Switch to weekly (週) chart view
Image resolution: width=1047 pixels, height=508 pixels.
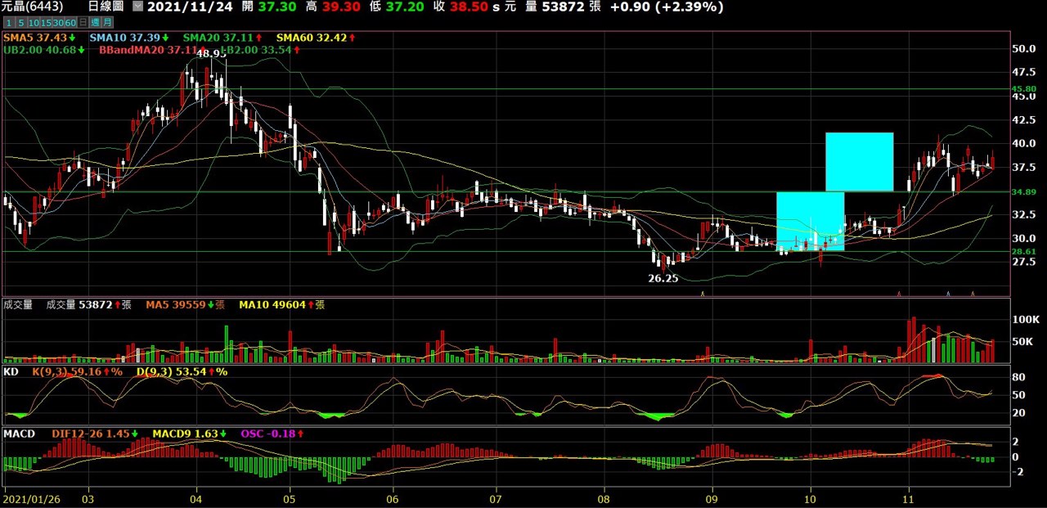(96, 22)
